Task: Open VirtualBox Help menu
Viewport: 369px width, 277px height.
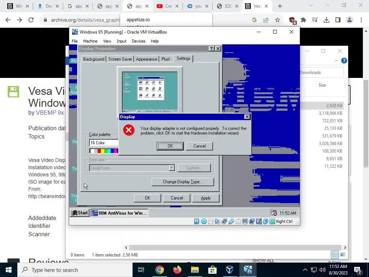Action: pyautogui.click(x=155, y=41)
